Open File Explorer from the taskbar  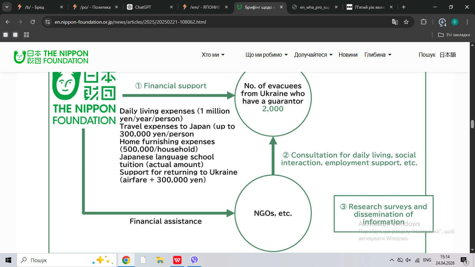tap(160, 260)
